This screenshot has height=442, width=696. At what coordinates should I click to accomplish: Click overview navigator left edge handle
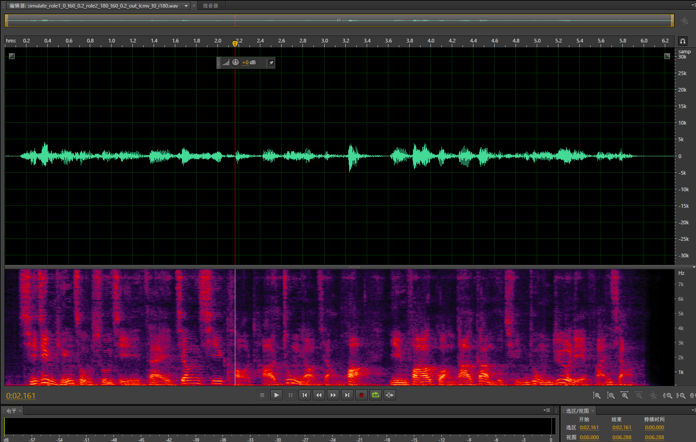[6, 20]
